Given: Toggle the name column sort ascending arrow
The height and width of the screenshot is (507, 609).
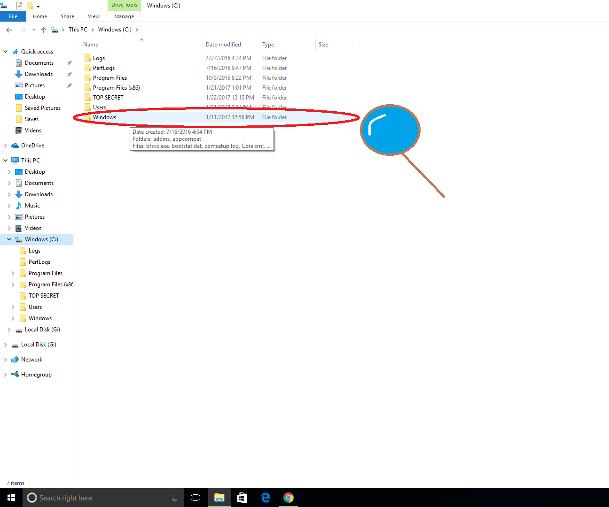Looking at the screenshot, I should click(141, 40).
